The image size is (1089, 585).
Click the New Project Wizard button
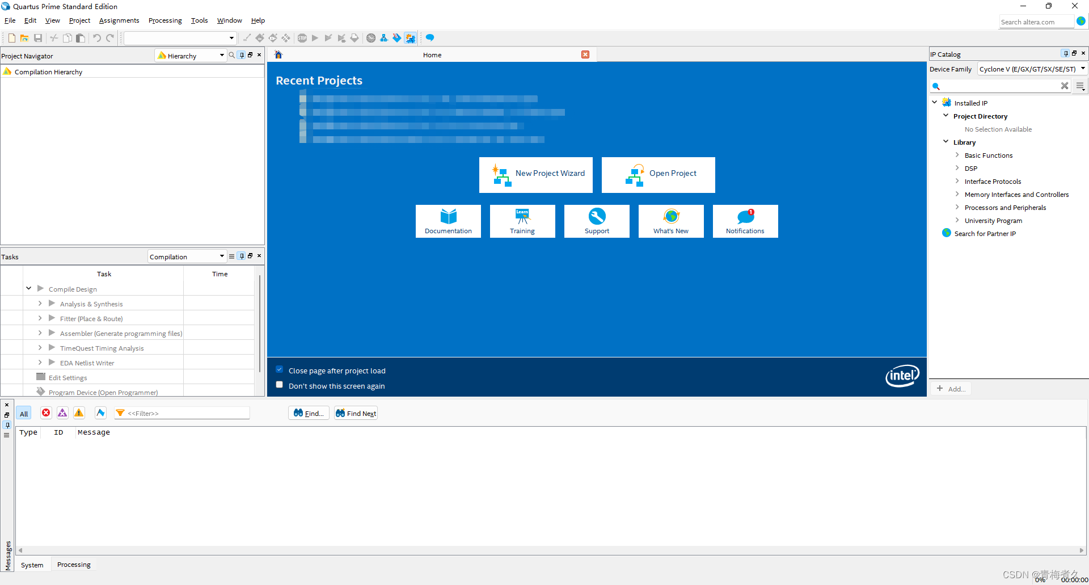536,175
